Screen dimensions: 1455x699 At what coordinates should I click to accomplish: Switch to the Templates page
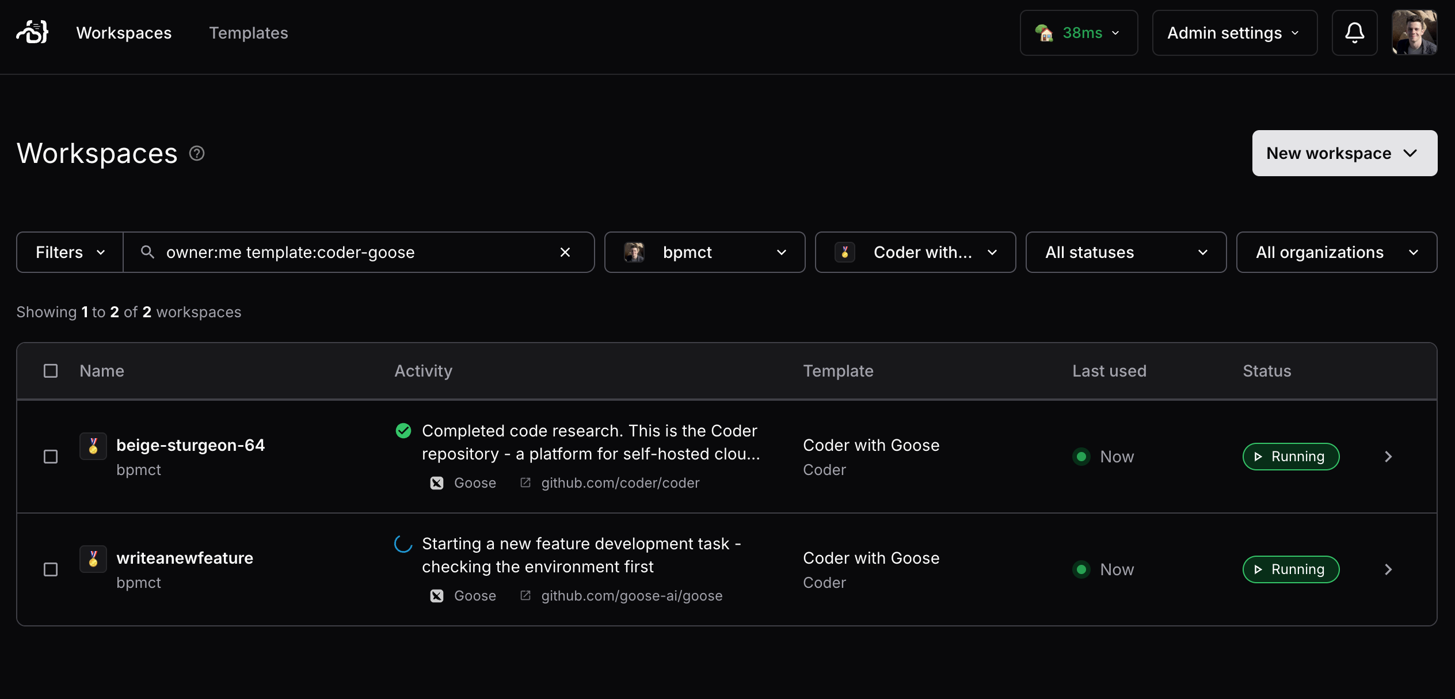249,33
